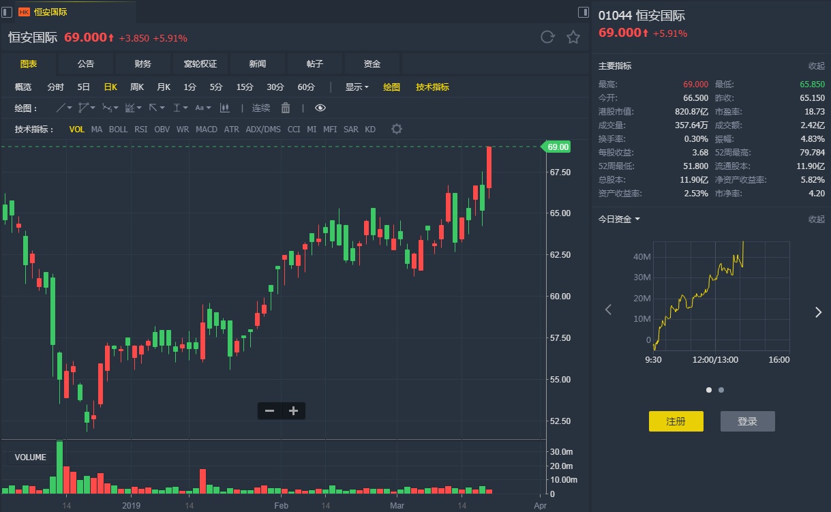Toggle the 绘图 drawing toolbar
Image resolution: width=831 pixels, height=512 pixels.
click(x=391, y=87)
